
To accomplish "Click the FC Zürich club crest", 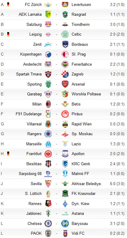I will click(x=48, y=5).
